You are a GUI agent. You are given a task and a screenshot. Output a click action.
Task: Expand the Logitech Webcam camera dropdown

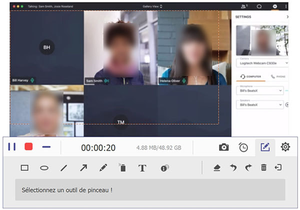click(x=262, y=63)
